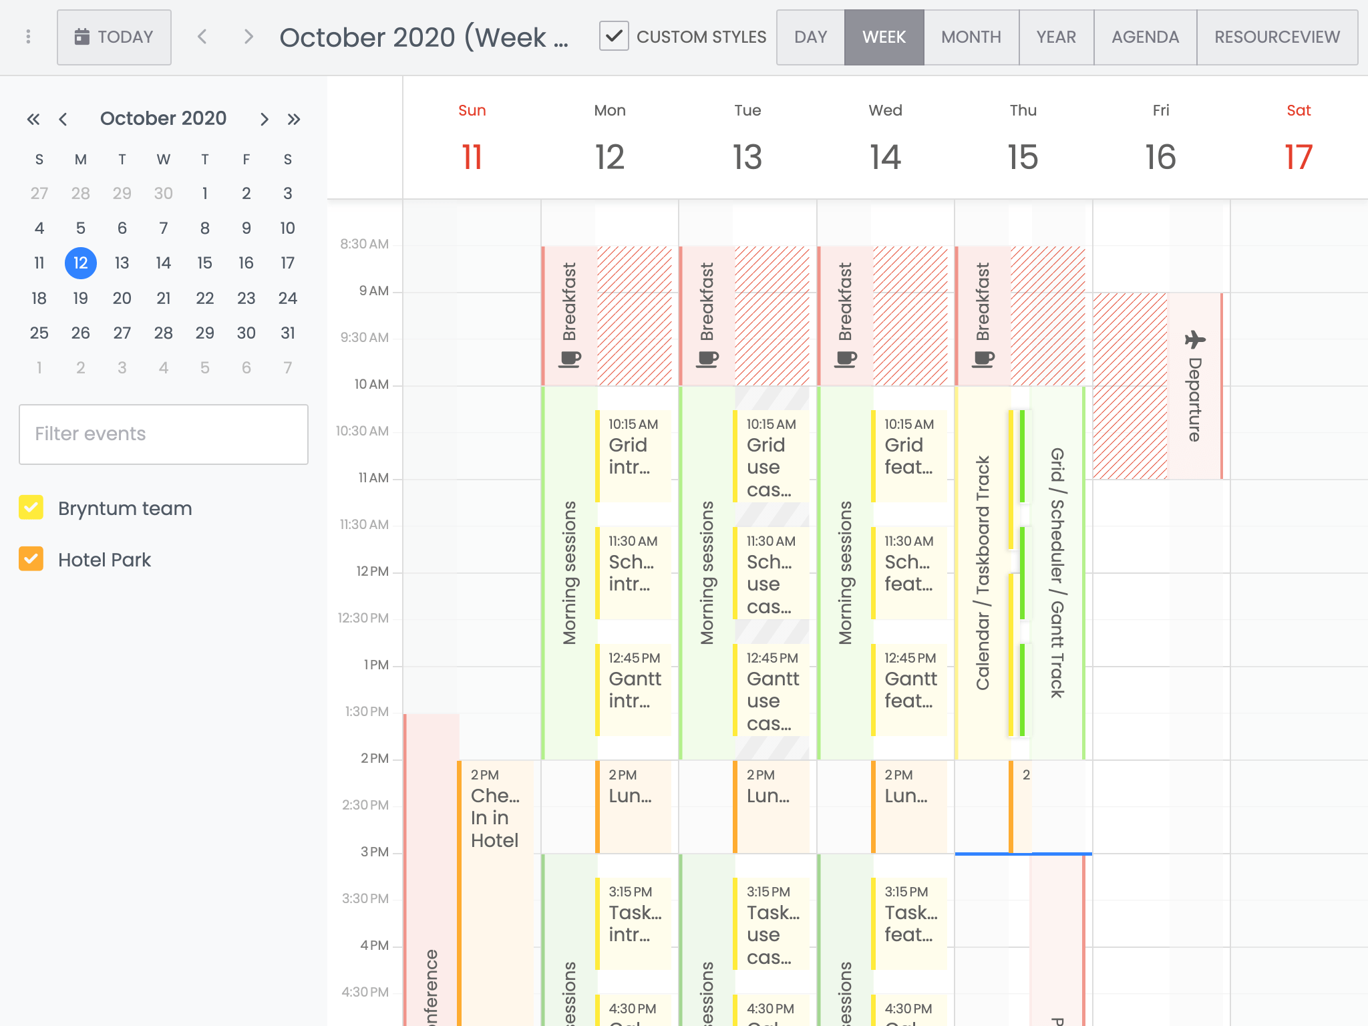Jump back one year with the double-left chevron

click(x=34, y=118)
